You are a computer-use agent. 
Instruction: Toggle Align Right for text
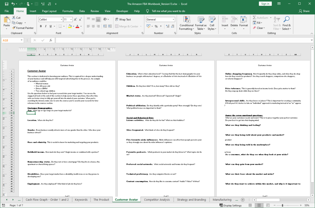coord(98,26)
